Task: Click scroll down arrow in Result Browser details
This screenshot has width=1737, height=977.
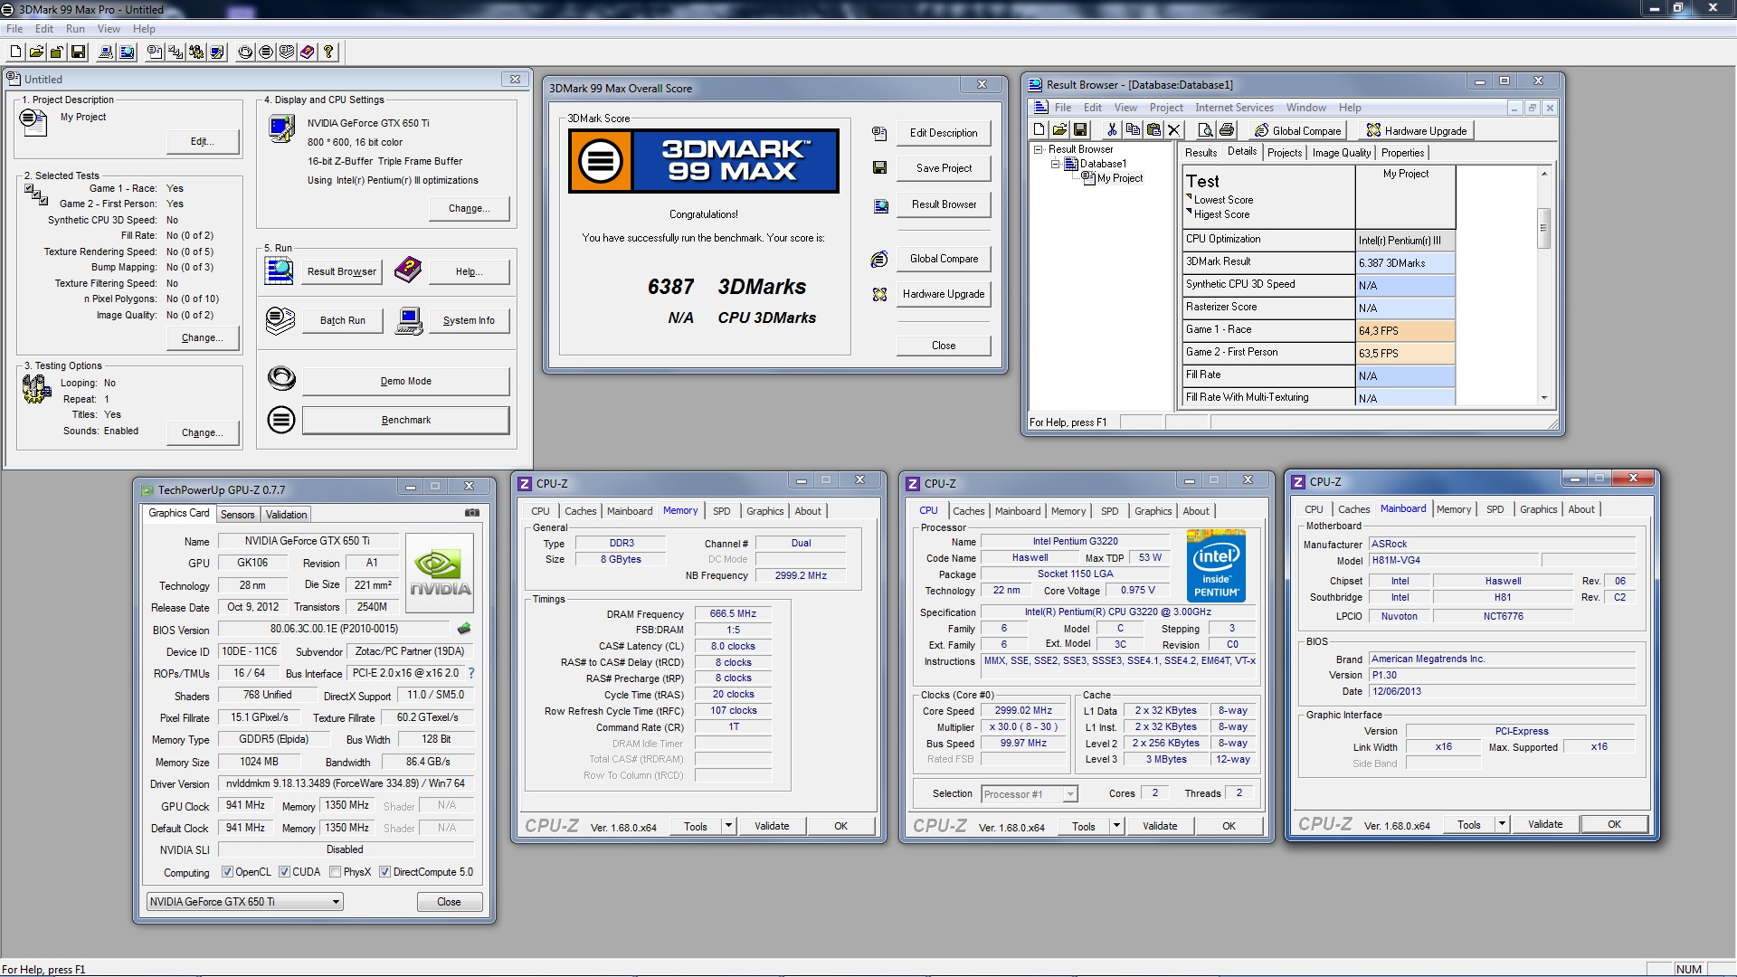Action: (1543, 398)
